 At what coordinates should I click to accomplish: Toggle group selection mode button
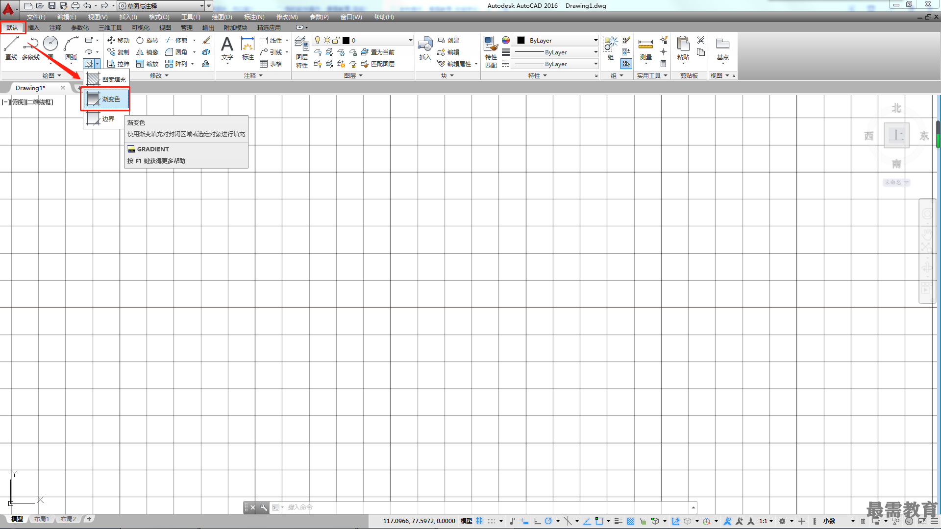pyautogui.click(x=626, y=64)
